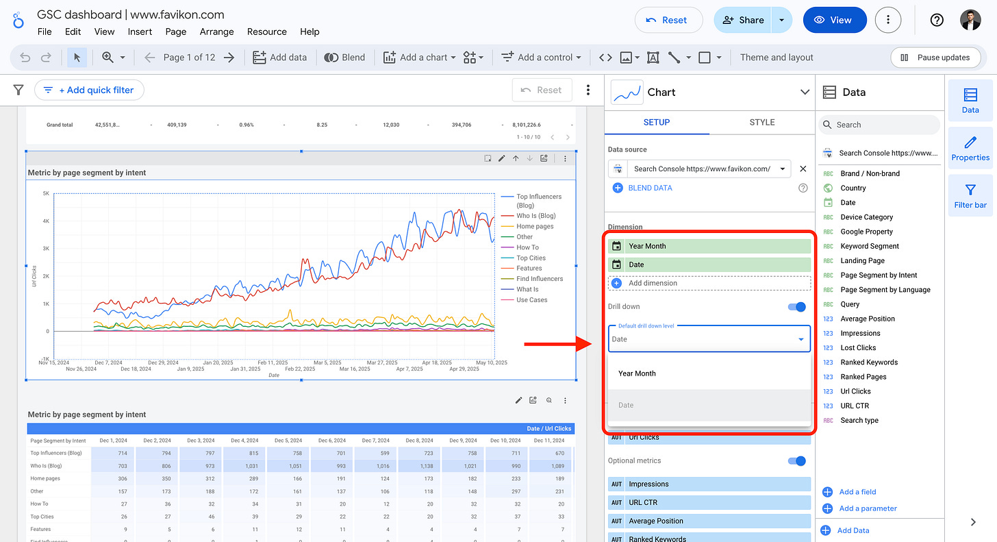The image size is (997, 542).
Task: Click Add data in the toolbar
Action: pos(279,58)
